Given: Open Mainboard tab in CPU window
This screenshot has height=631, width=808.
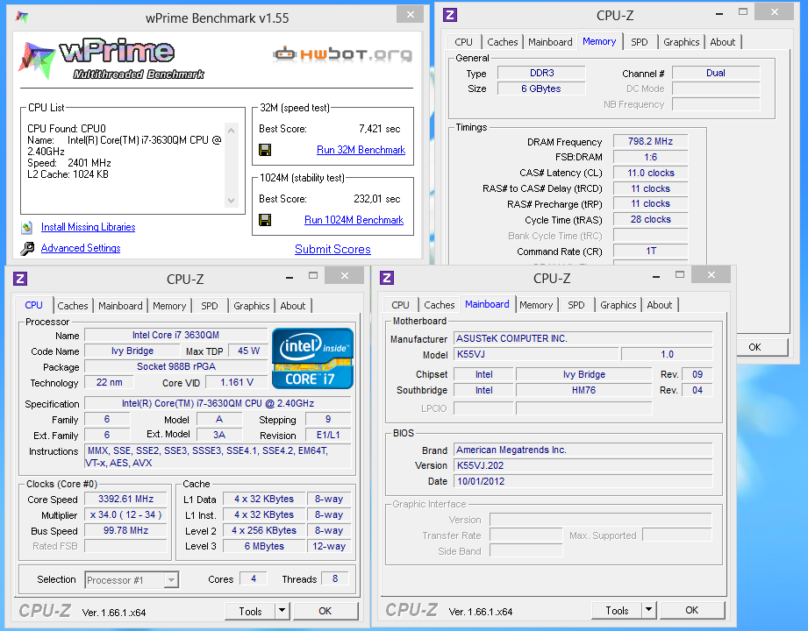Looking at the screenshot, I should coord(120,306).
